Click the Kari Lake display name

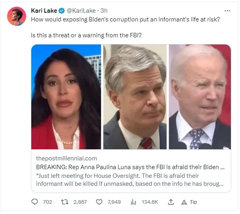pyautogui.click(x=44, y=11)
